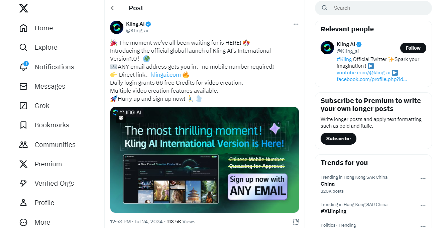Open the Notifications bell icon
This screenshot has height=228, width=448.
click(x=23, y=67)
